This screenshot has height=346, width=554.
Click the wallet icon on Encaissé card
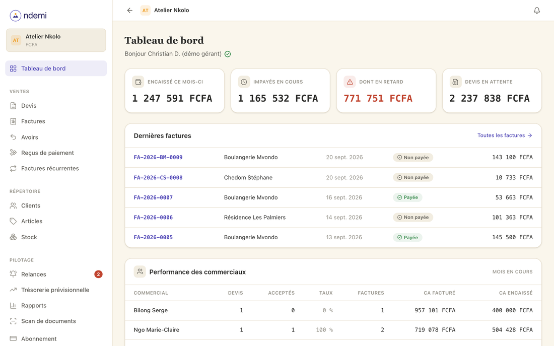pos(138,82)
